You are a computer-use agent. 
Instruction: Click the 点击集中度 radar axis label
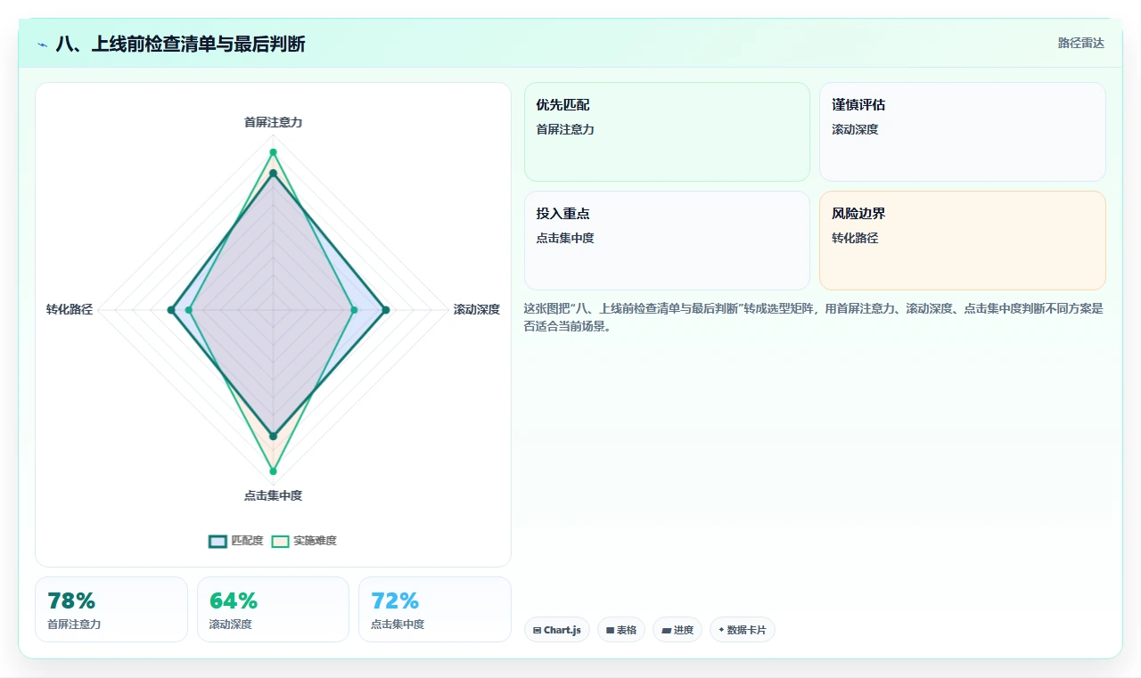pyautogui.click(x=273, y=495)
